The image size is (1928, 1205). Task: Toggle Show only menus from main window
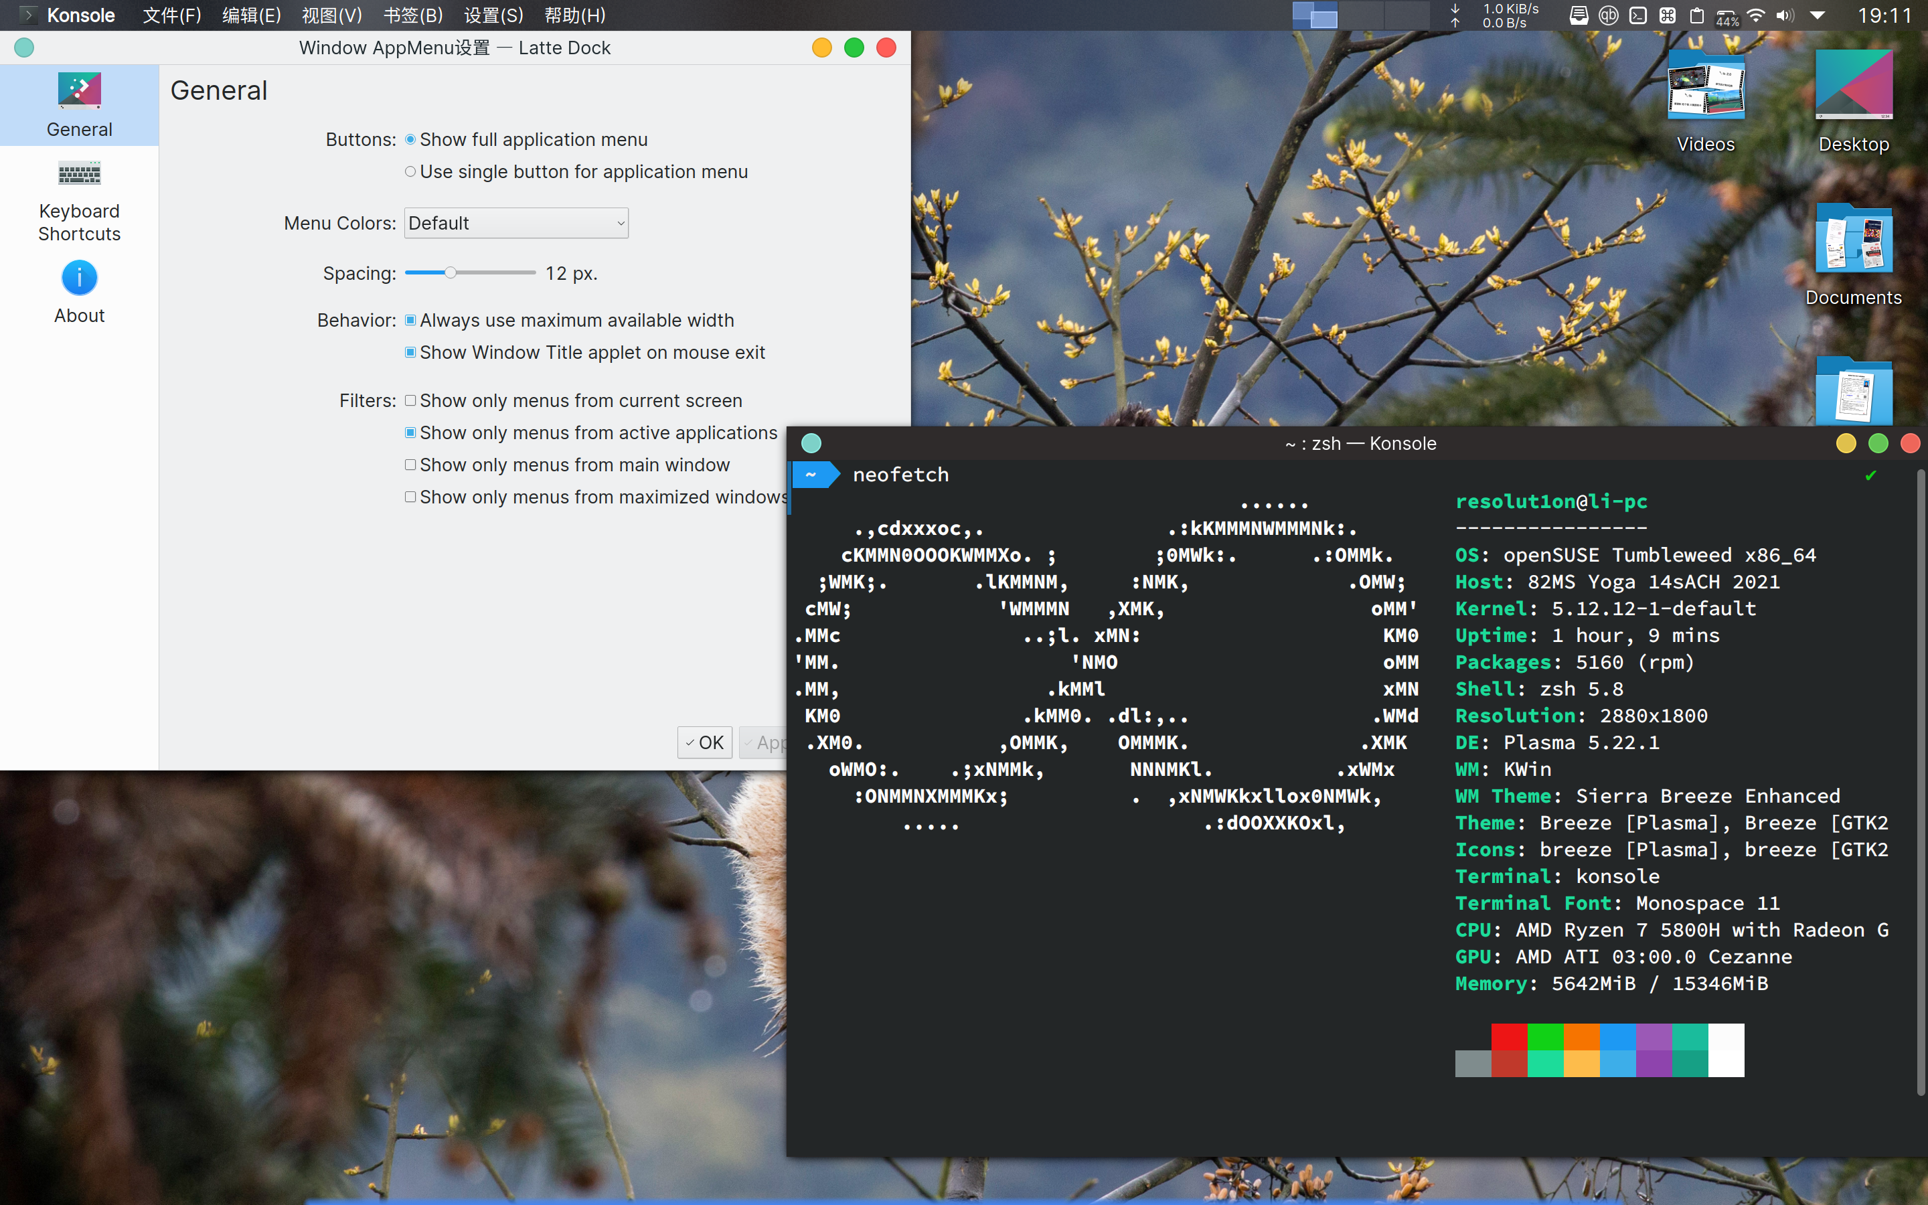tap(410, 465)
